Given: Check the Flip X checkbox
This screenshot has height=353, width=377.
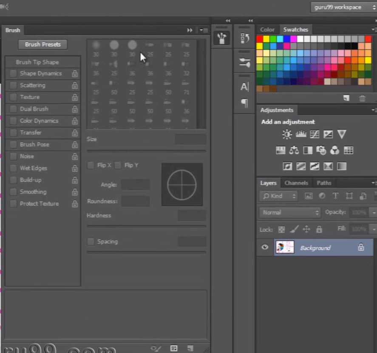Looking at the screenshot, I should 91,165.
